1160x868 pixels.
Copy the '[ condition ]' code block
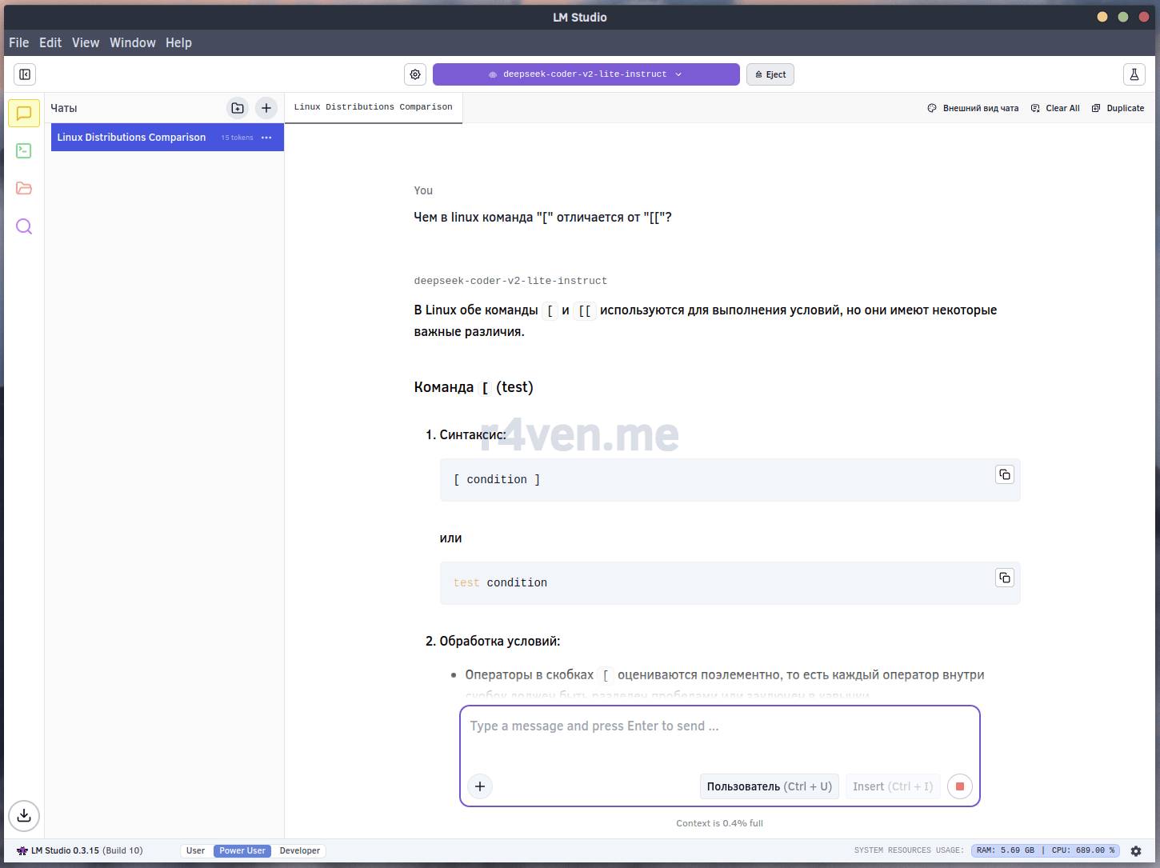point(1004,474)
